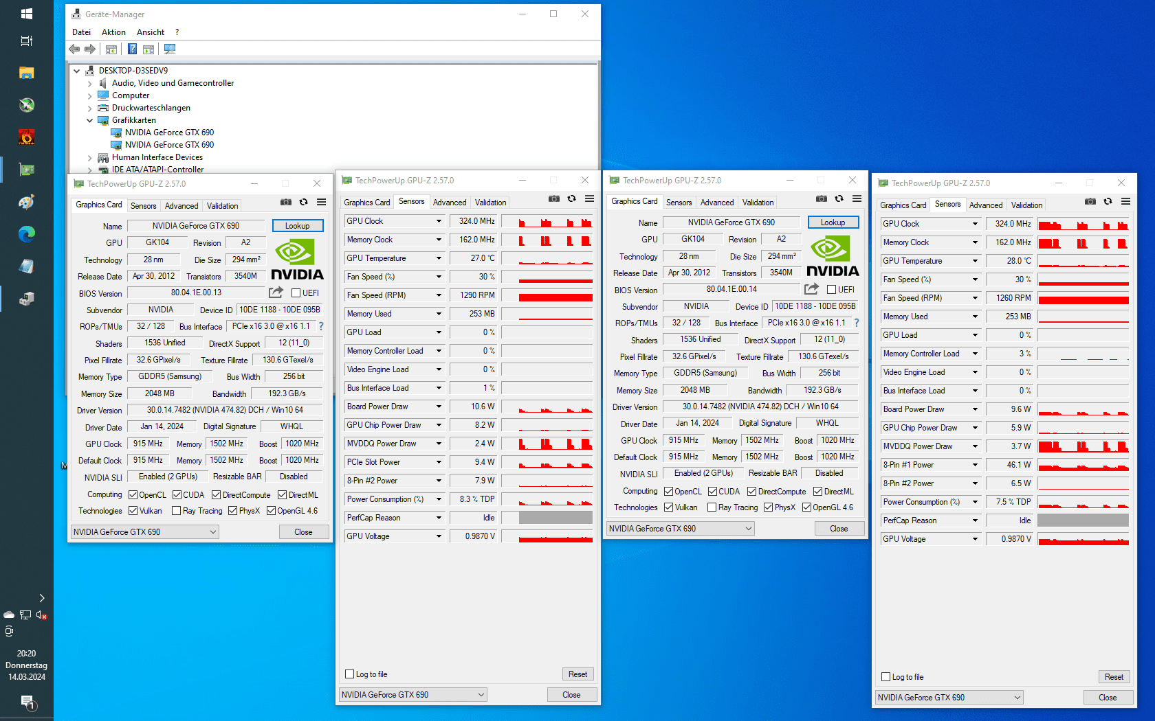Switch to Advanced tab in left Sensors window
The height and width of the screenshot is (721, 1155).
450,203
